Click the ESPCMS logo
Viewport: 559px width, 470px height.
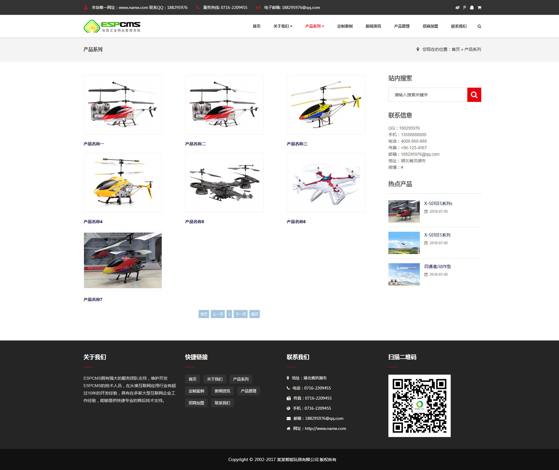point(112,26)
